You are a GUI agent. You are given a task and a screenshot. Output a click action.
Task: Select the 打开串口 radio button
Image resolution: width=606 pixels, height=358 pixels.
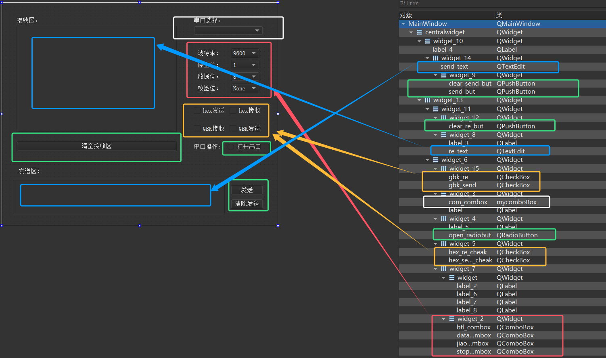click(x=231, y=147)
